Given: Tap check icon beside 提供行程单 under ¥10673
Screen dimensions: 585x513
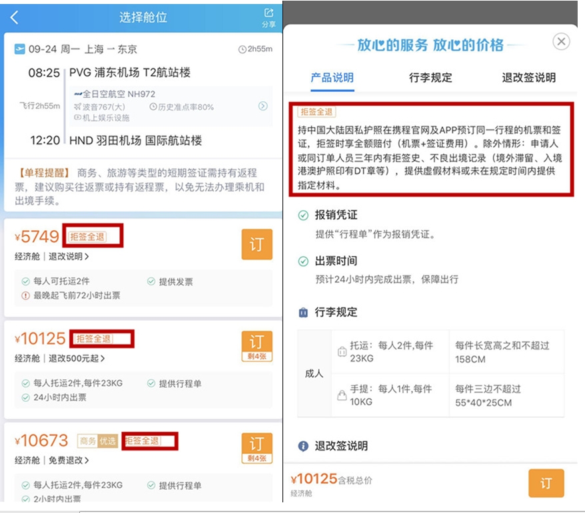Looking at the screenshot, I should [151, 485].
